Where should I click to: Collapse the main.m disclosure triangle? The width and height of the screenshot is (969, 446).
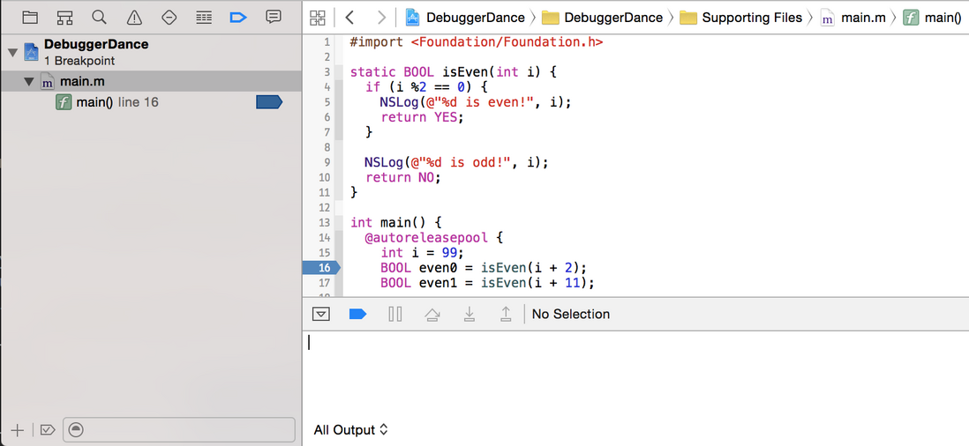(29, 81)
